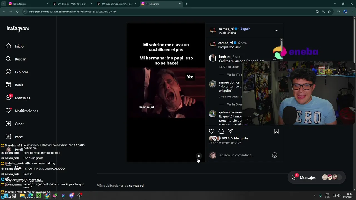This screenshot has width=356, height=200.
Task: Open the zoom magnifier in address bar
Action: pos(323,12)
